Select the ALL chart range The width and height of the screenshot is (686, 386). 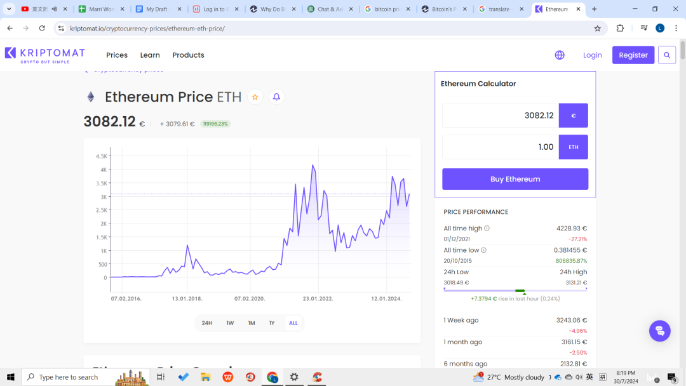pyautogui.click(x=293, y=323)
